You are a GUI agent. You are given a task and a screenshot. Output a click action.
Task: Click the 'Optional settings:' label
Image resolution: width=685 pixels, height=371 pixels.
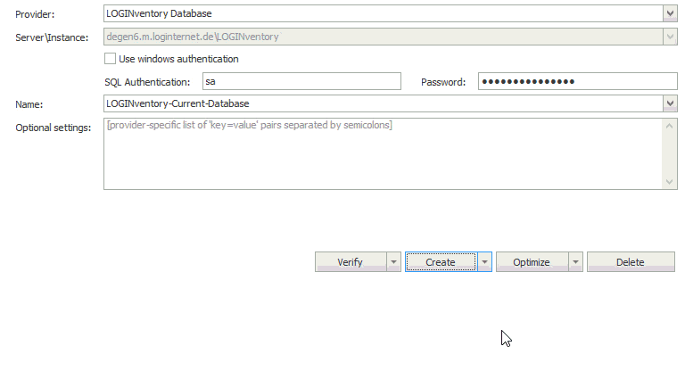click(x=54, y=128)
